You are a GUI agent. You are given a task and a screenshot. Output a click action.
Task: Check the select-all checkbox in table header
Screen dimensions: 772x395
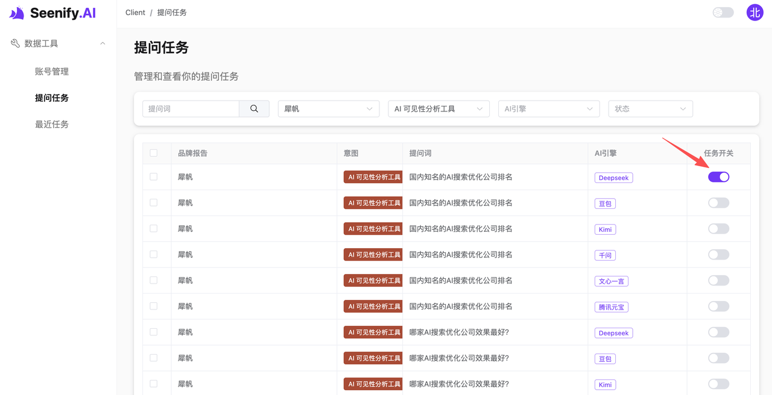[153, 153]
